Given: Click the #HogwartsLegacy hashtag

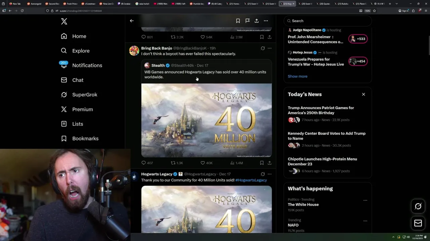Looking at the screenshot, I should [251, 180].
